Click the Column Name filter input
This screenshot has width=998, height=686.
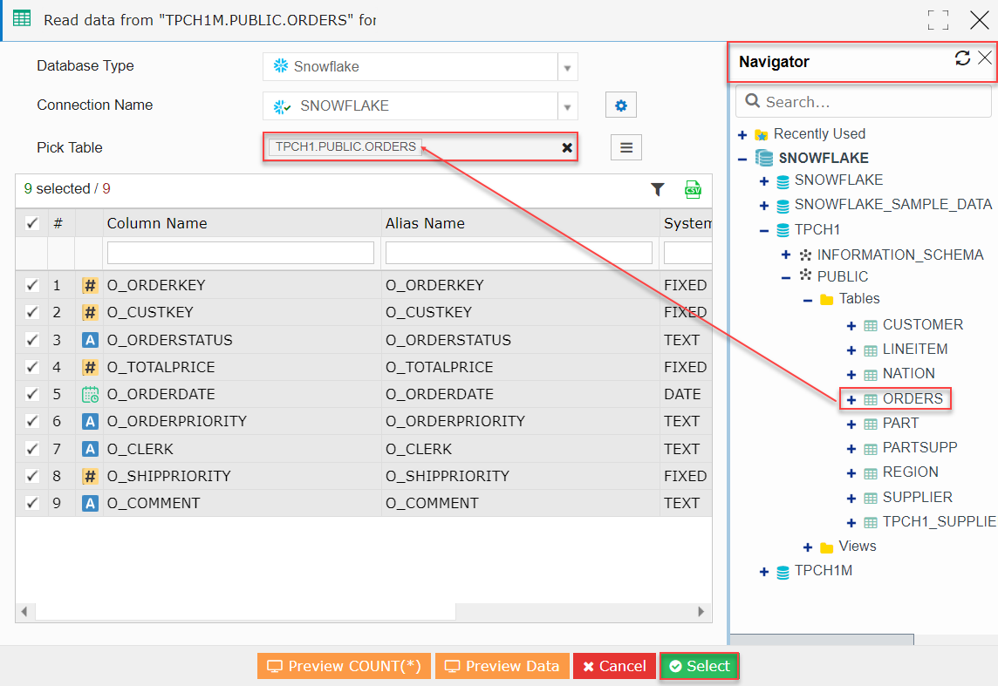click(241, 253)
